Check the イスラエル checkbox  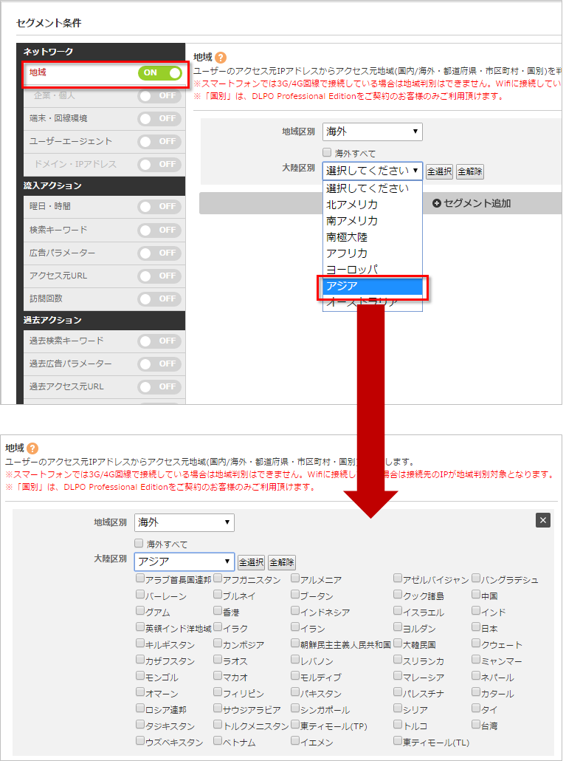click(398, 610)
